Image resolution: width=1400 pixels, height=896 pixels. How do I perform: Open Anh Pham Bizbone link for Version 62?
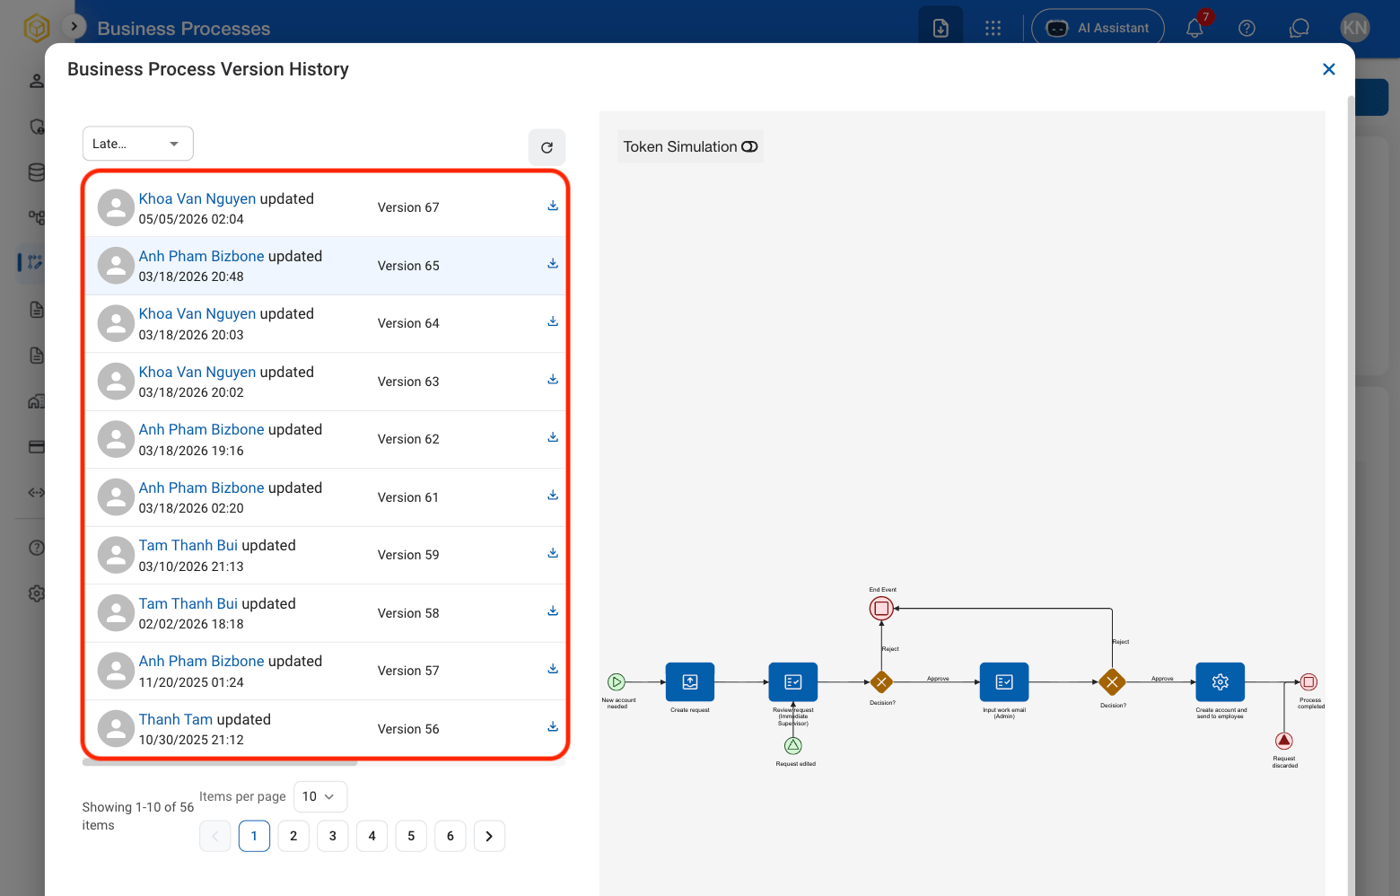[202, 429]
